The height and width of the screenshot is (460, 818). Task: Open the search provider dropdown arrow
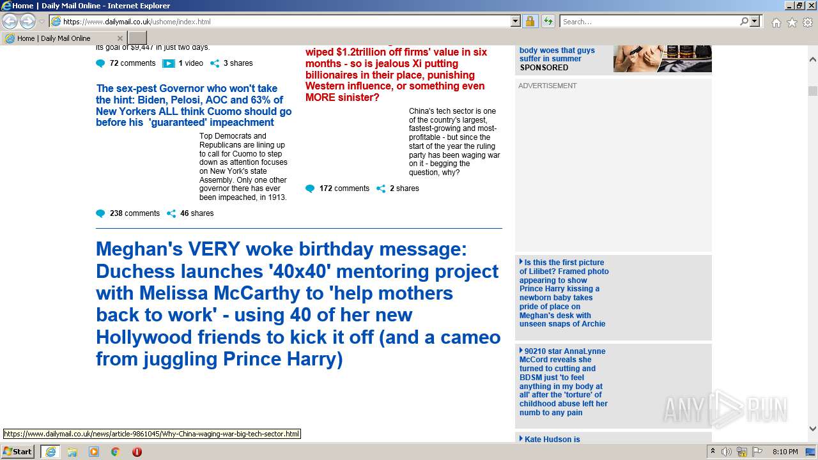tap(755, 21)
